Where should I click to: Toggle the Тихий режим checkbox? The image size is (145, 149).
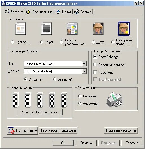pyautogui.click(x=95, y=79)
